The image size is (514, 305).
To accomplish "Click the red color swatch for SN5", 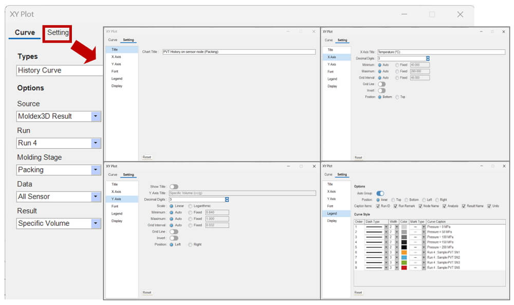I will point(404,267).
